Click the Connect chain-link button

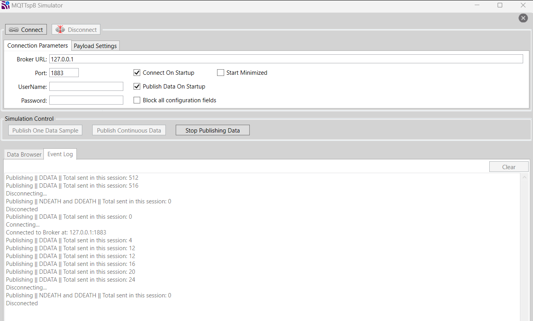pyautogui.click(x=26, y=30)
